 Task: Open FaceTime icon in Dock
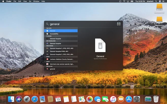pos(105,99)
